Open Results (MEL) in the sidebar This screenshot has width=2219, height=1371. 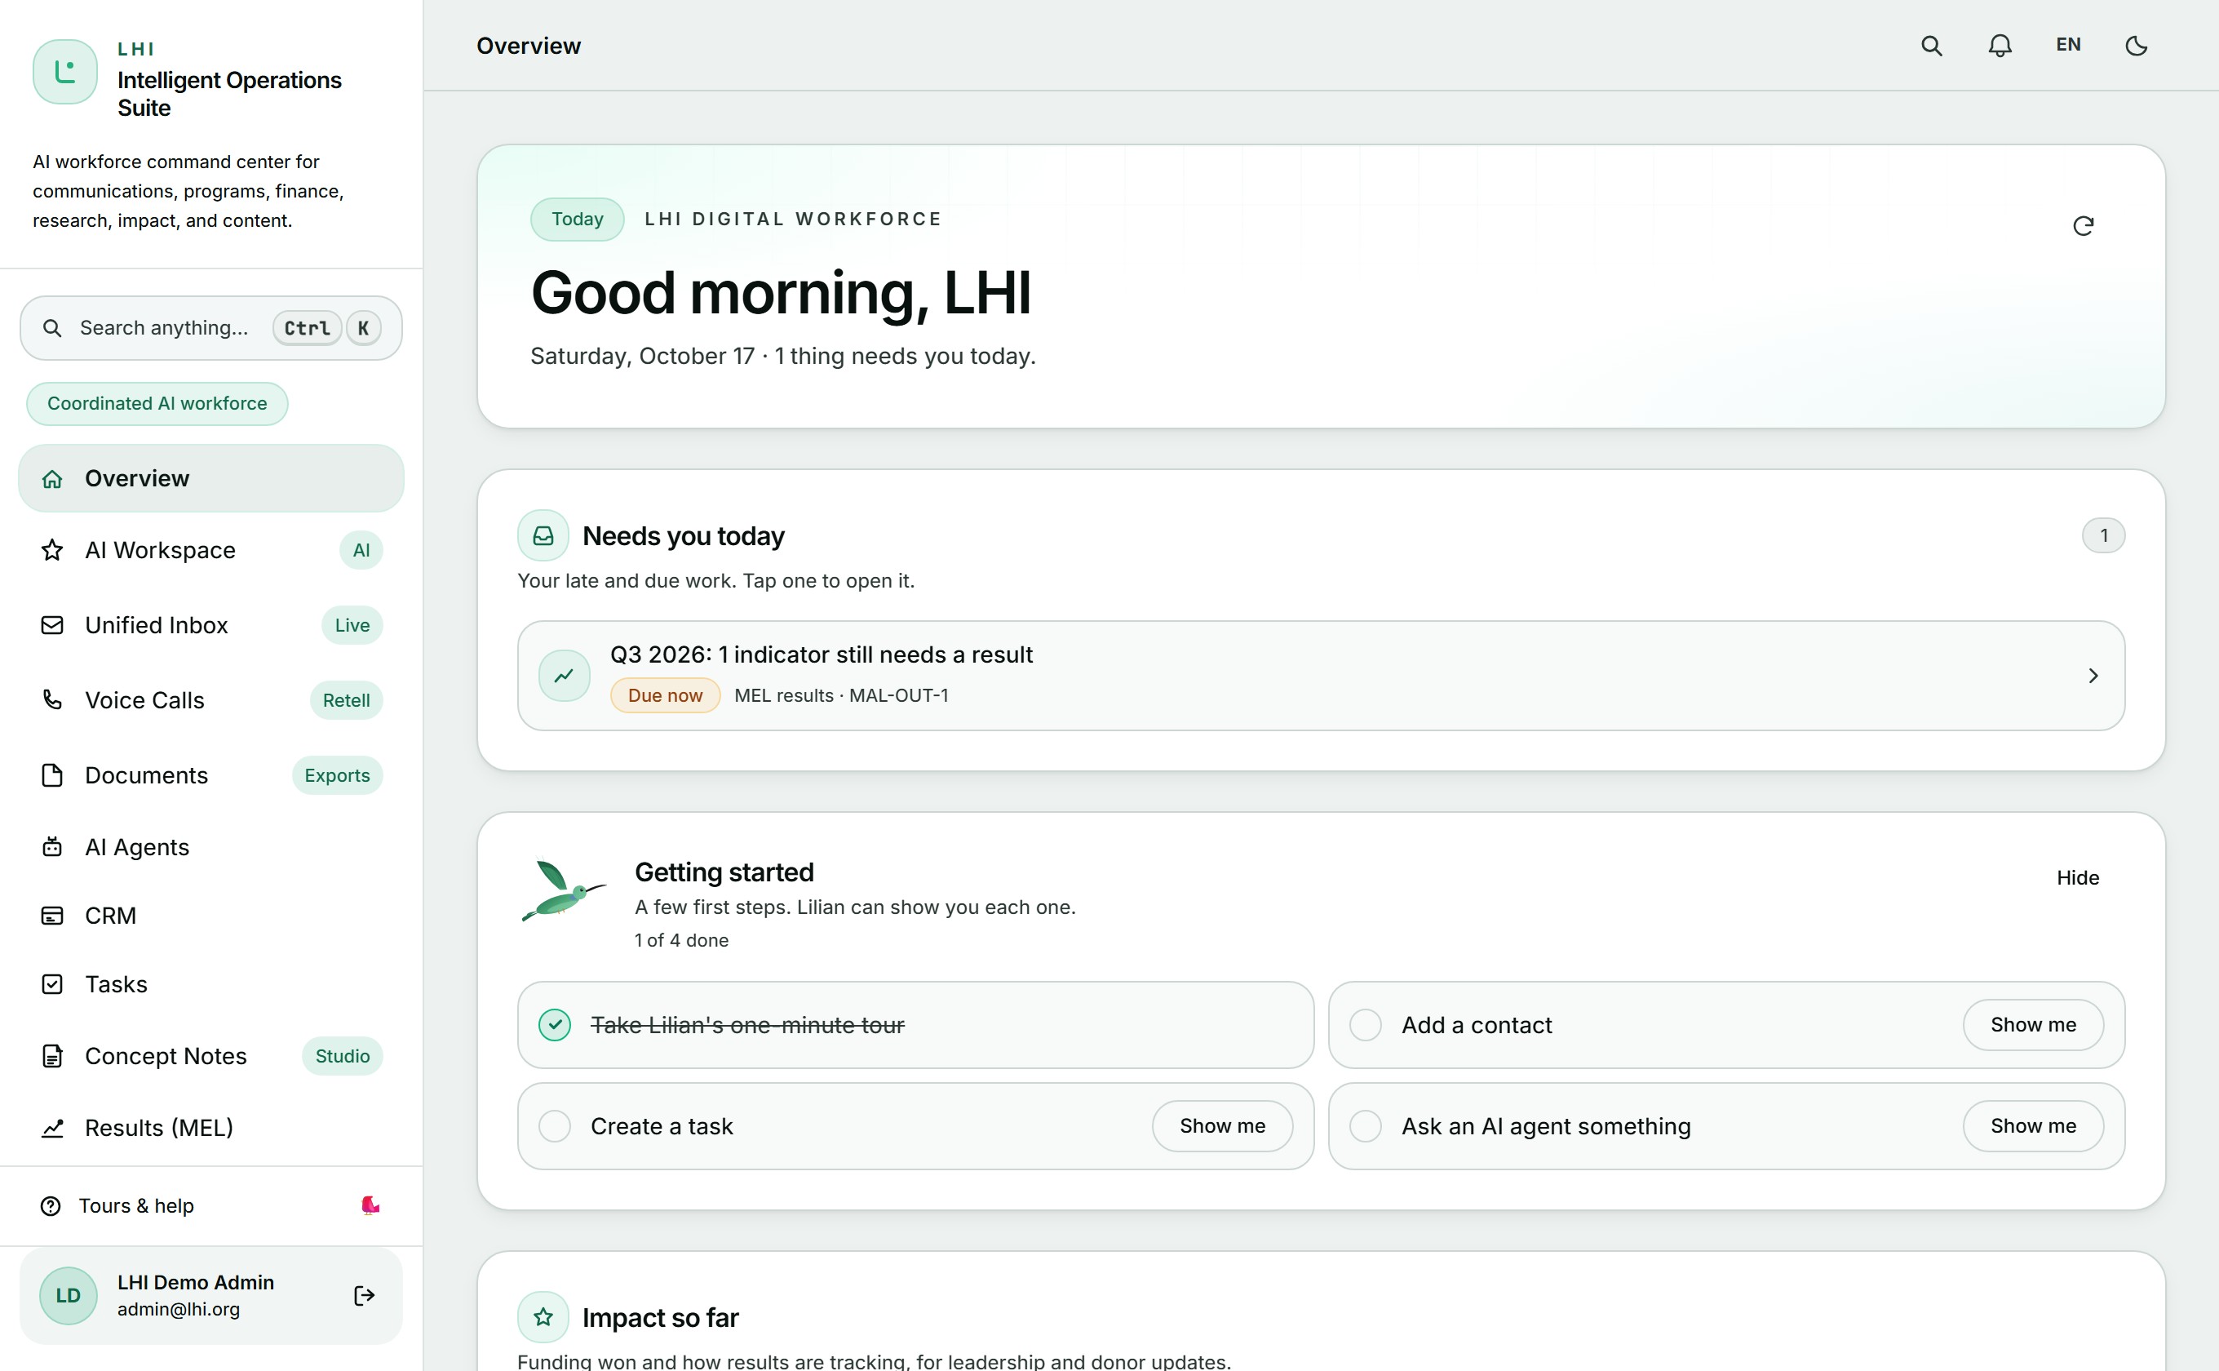(211, 1127)
